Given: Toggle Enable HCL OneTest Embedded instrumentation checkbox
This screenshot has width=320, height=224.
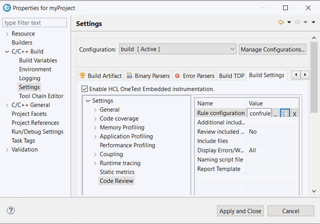Looking at the screenshot, I should pos(85,89).
